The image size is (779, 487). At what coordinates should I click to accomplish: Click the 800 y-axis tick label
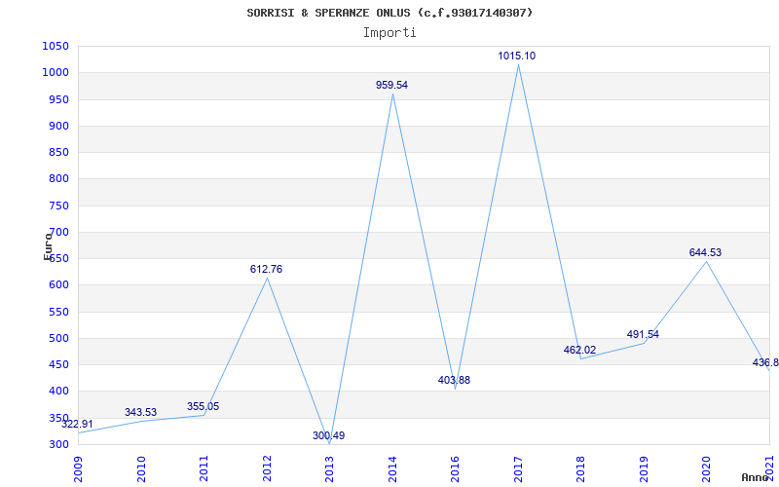point(58,179)
